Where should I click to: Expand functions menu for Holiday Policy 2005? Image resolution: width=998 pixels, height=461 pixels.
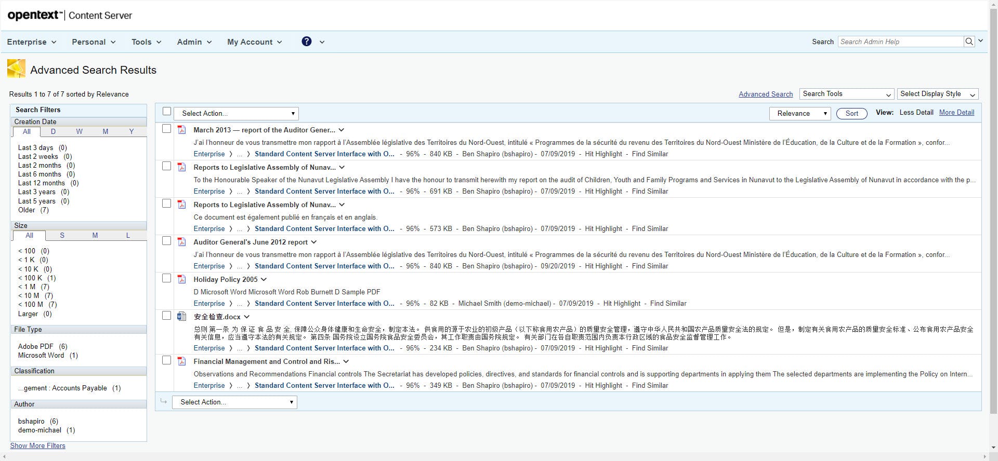[x=264, y=280]
